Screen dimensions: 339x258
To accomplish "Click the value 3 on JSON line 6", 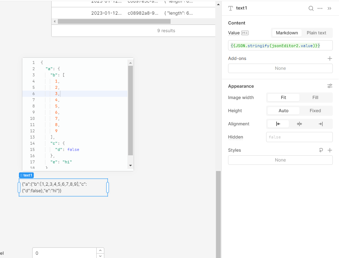I will [56, 94].
